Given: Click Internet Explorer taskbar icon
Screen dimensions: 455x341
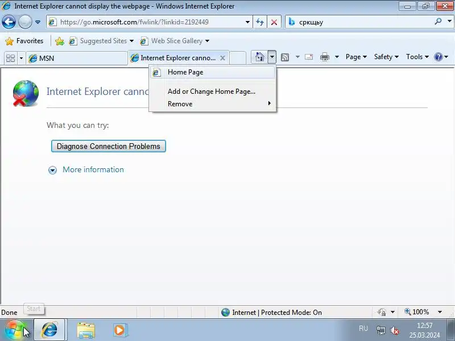Looking at the screenshot, I should (49, 330).
